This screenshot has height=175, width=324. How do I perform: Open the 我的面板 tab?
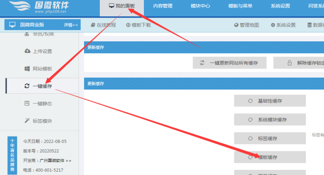(122, 6)
